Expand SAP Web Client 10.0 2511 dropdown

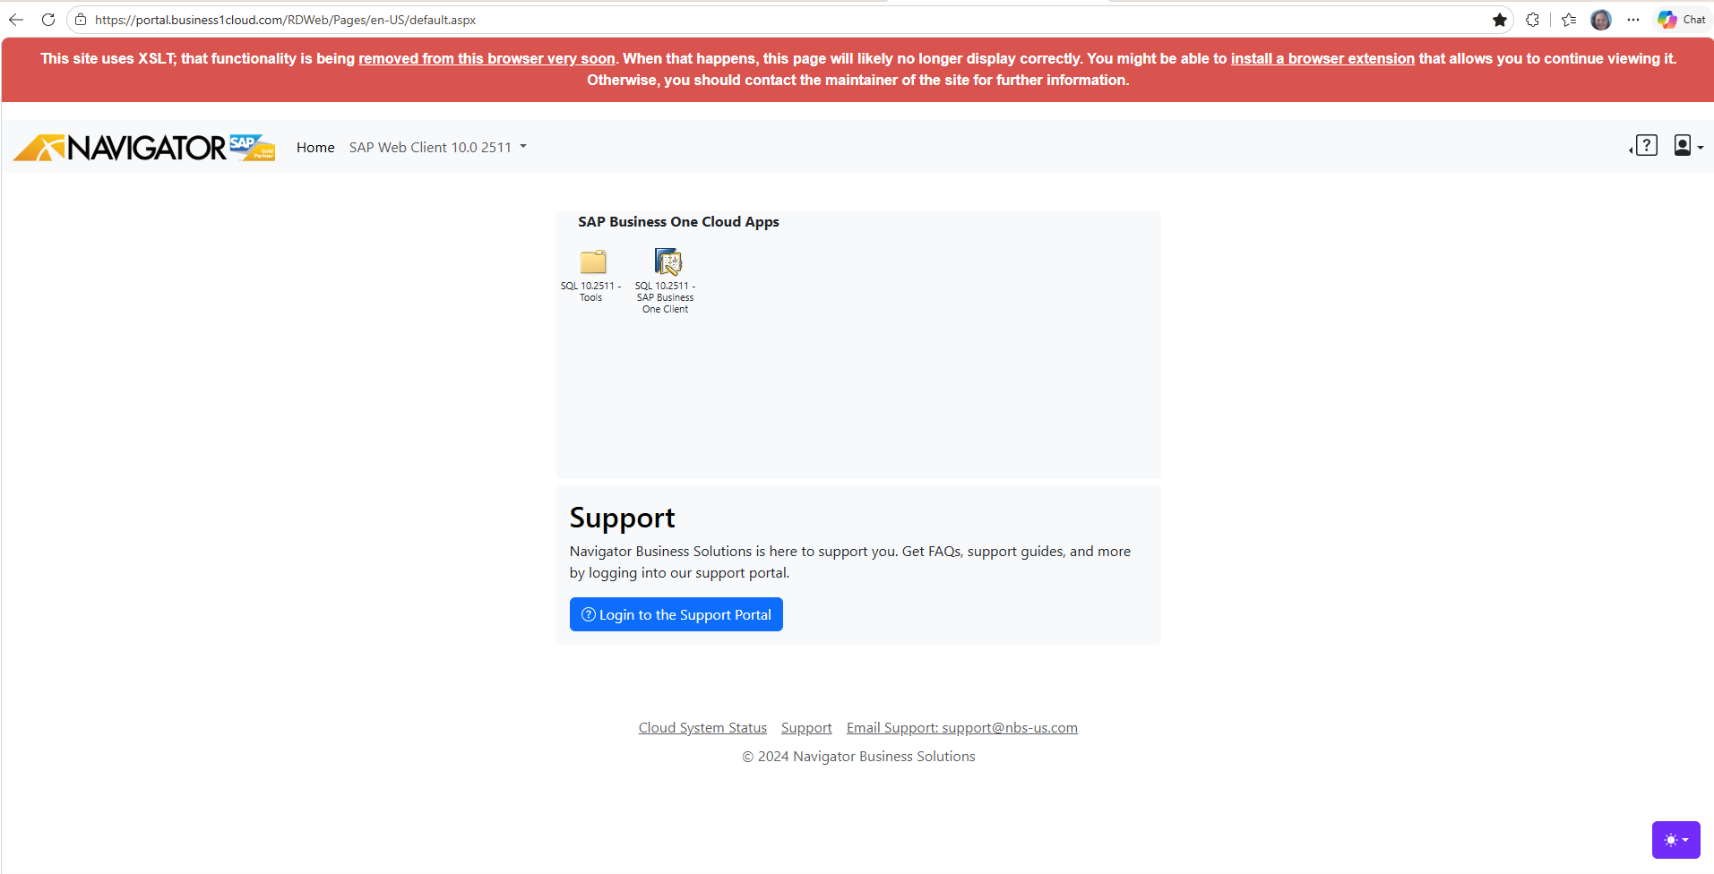point(438,148)
